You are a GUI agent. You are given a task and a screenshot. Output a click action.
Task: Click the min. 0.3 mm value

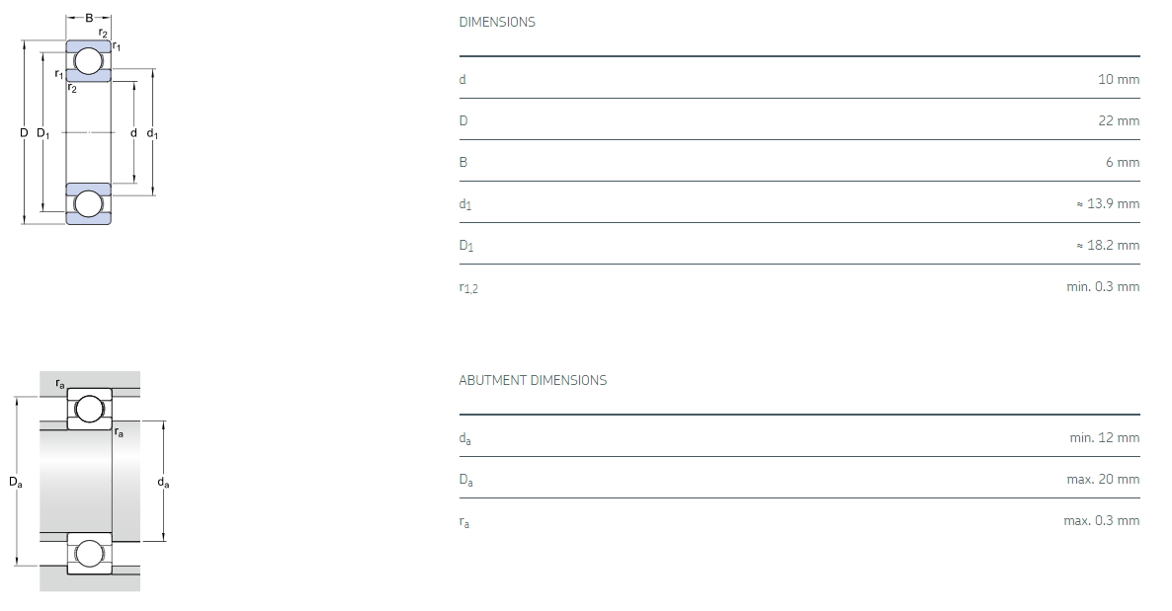[1104, 286]
